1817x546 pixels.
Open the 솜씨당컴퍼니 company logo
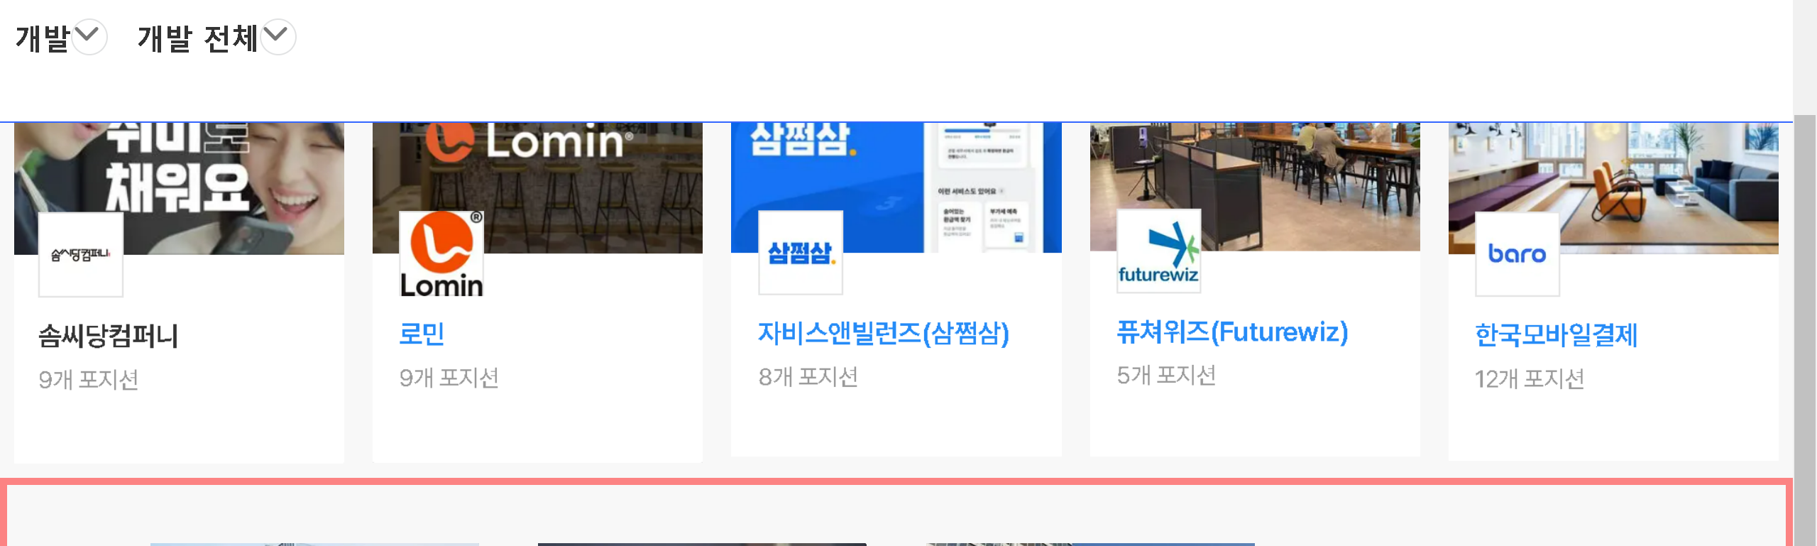(x=80, y=254)
